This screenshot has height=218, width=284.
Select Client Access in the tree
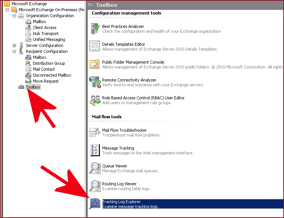(45, 28)
